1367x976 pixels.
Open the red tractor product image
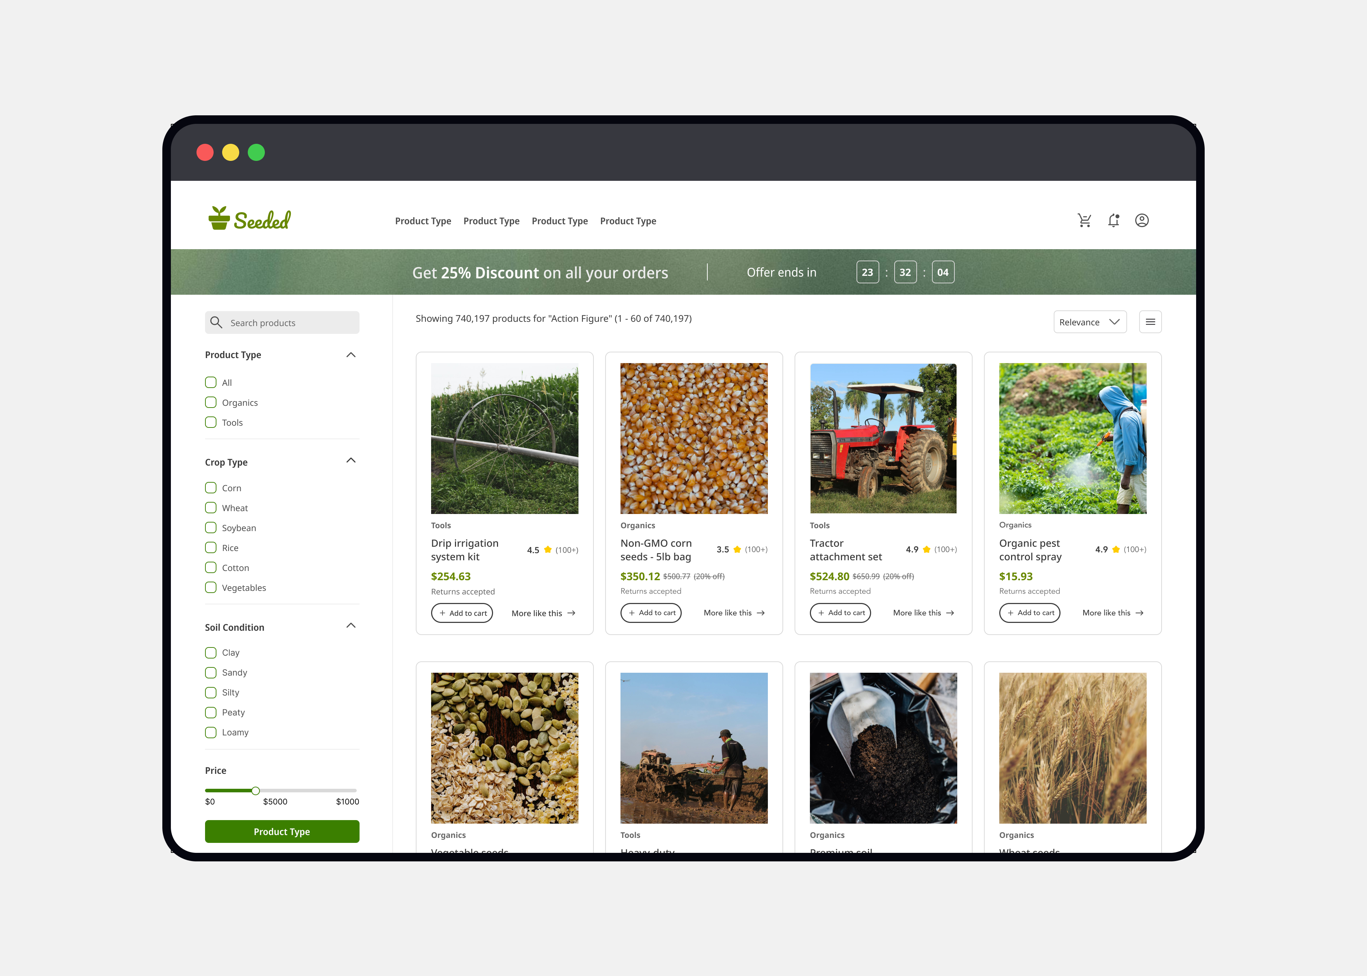coord(883,438)
